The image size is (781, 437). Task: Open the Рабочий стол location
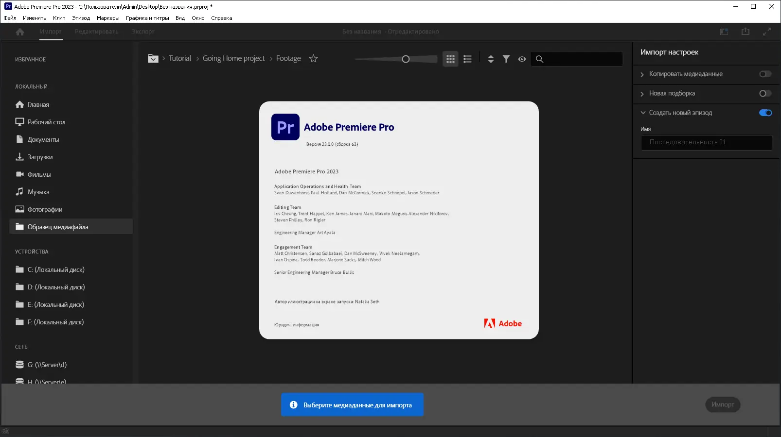click(71, 122)
